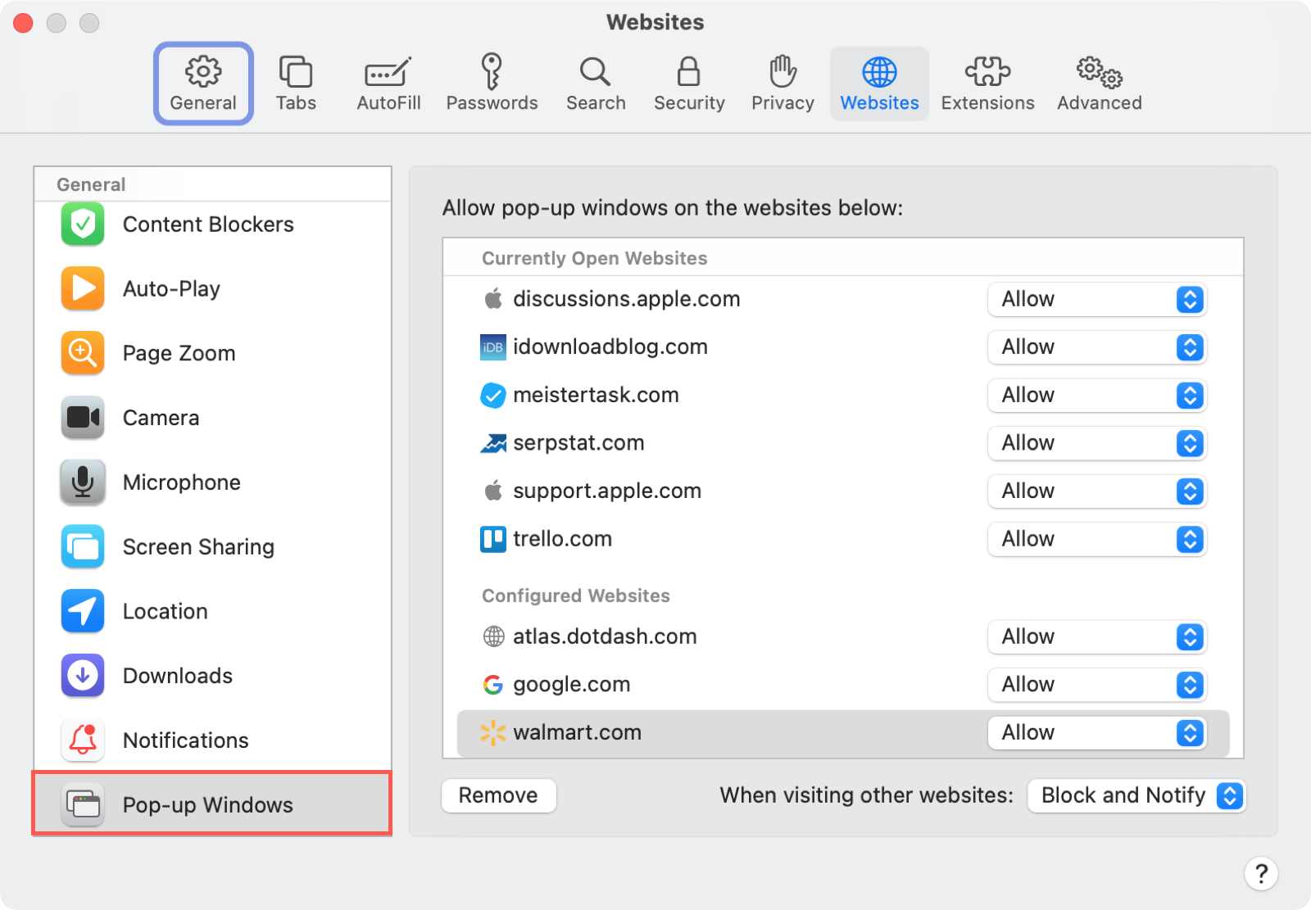Click the Apple favicon beside discussions.apple.com
Screen dimensions: 1311x910
pyautogui.click(x=493, y=299)
